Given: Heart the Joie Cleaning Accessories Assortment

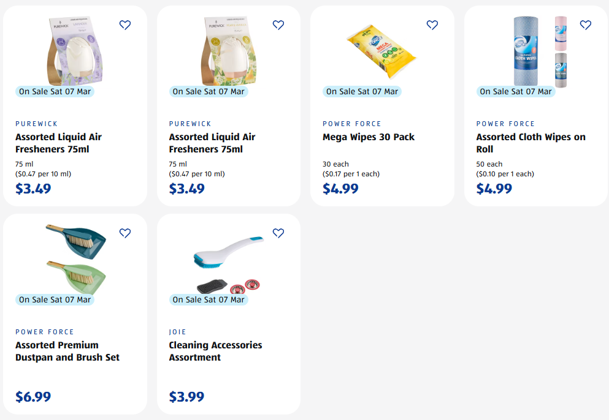Looking at the screenshot, I should click(278, 233).
